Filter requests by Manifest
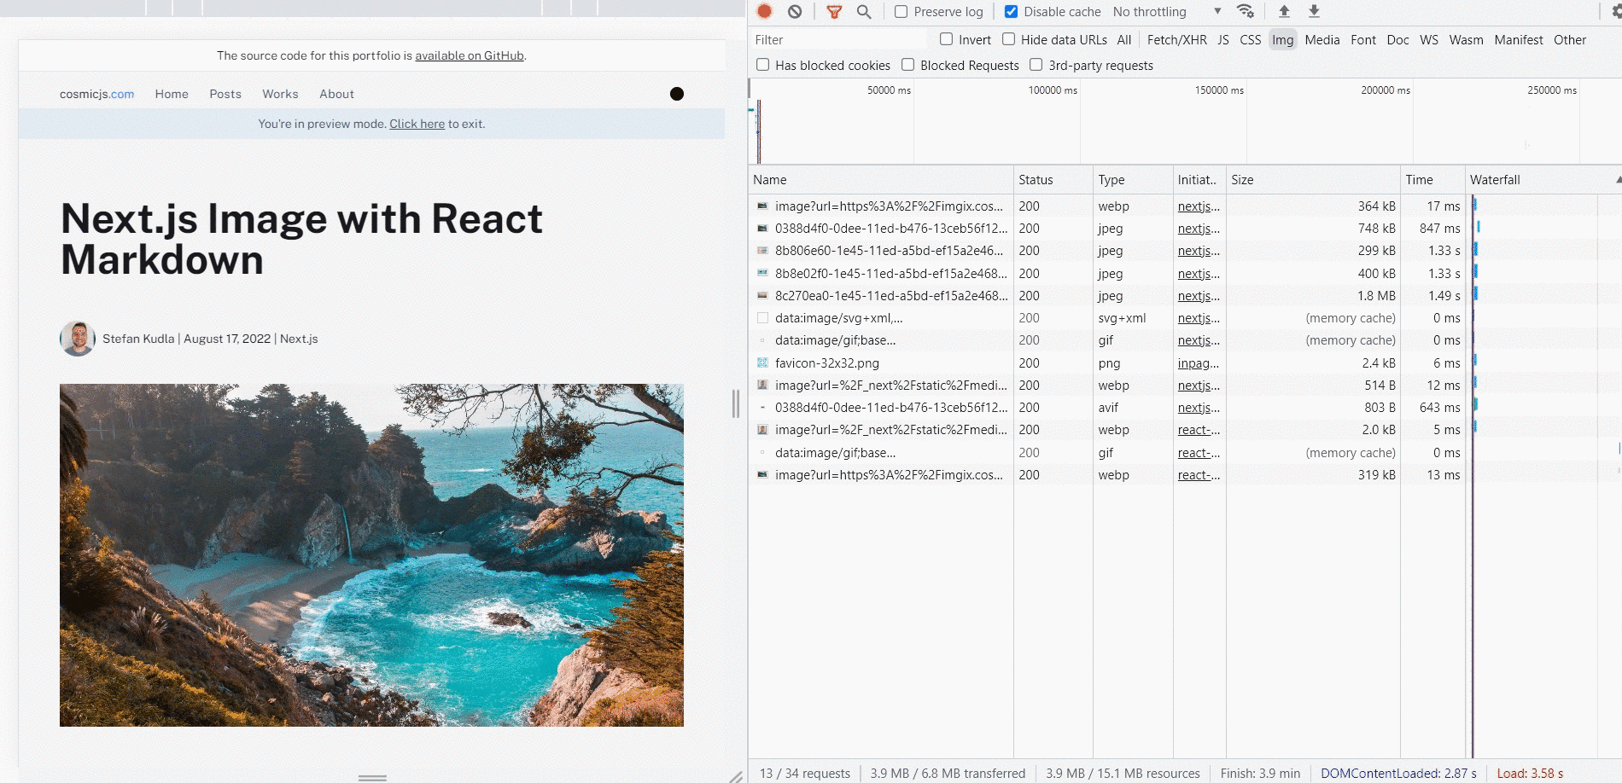This screenshot has width=1622, height=783. [x=1518, y=40]
